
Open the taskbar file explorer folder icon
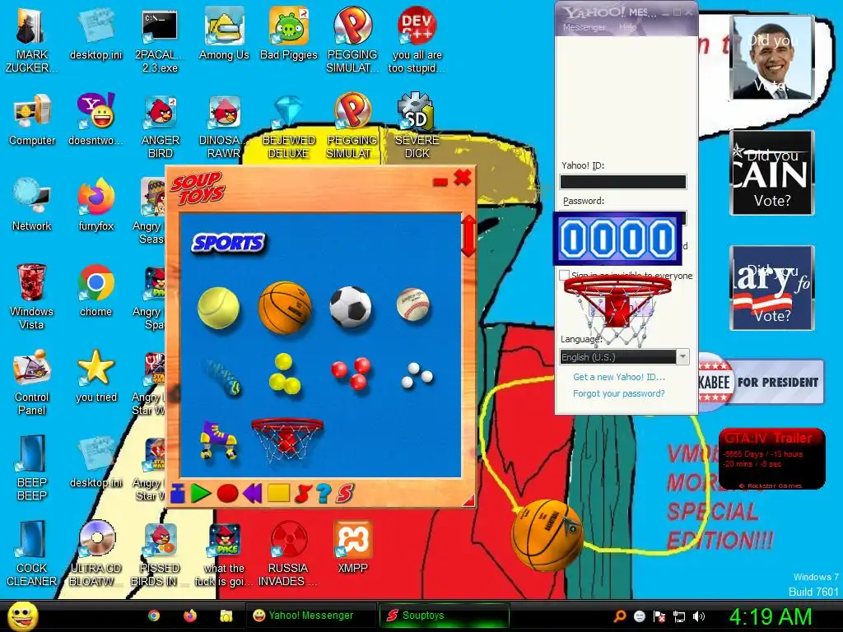click(x=226, y=616)
